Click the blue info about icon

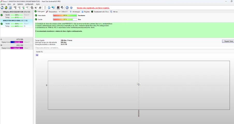[71, 7]
